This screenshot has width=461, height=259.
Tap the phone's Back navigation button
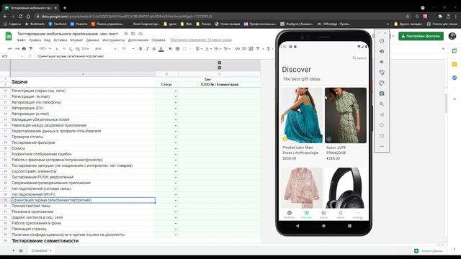297,226
